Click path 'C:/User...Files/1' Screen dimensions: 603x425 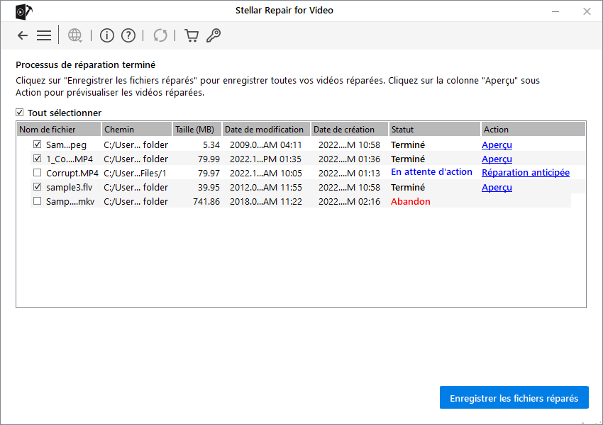(135, 173)
